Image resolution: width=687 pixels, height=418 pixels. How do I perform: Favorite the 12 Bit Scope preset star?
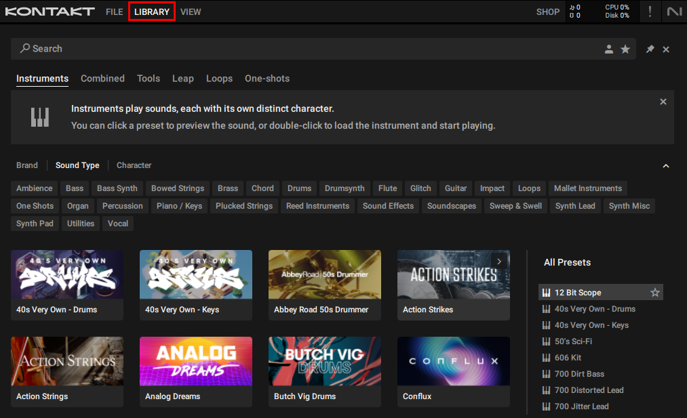pos(655,293)
